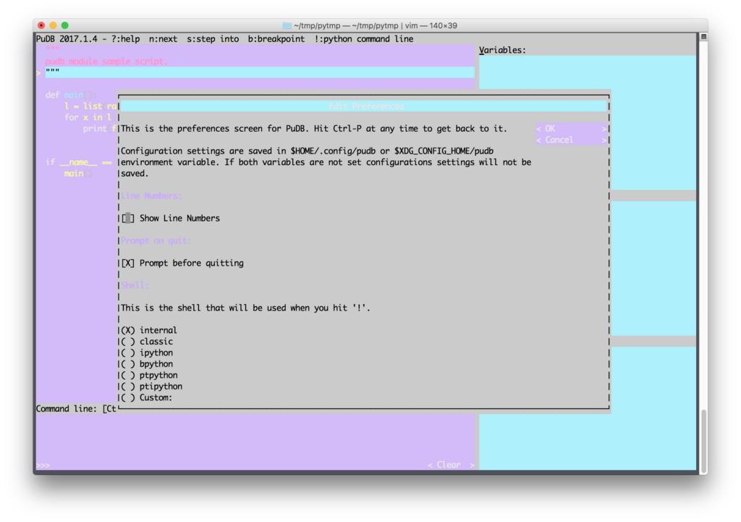Viewport: 741px width, 522px height.
Task: Zoom the terminal with the green button
Action: (x=64, y=25)
